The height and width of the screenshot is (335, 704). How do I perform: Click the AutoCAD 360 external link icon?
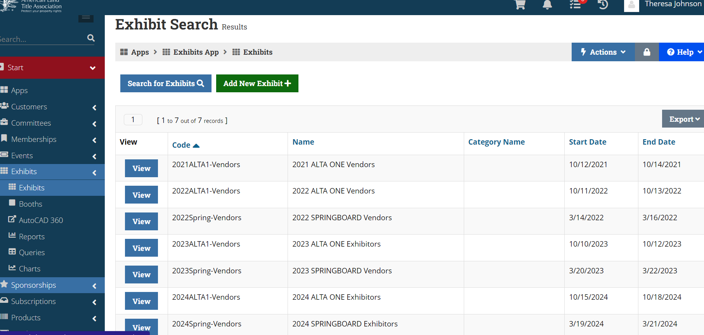click(x=12, y=219)
